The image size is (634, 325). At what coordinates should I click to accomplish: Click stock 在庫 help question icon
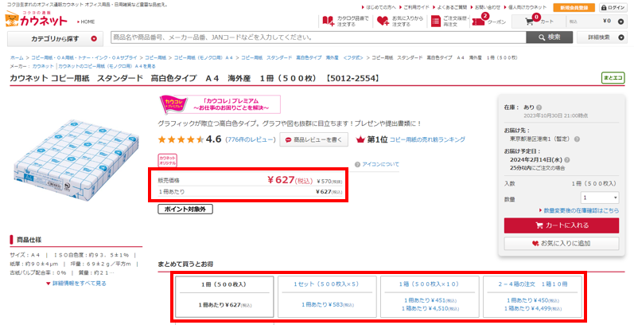(539, 108)
